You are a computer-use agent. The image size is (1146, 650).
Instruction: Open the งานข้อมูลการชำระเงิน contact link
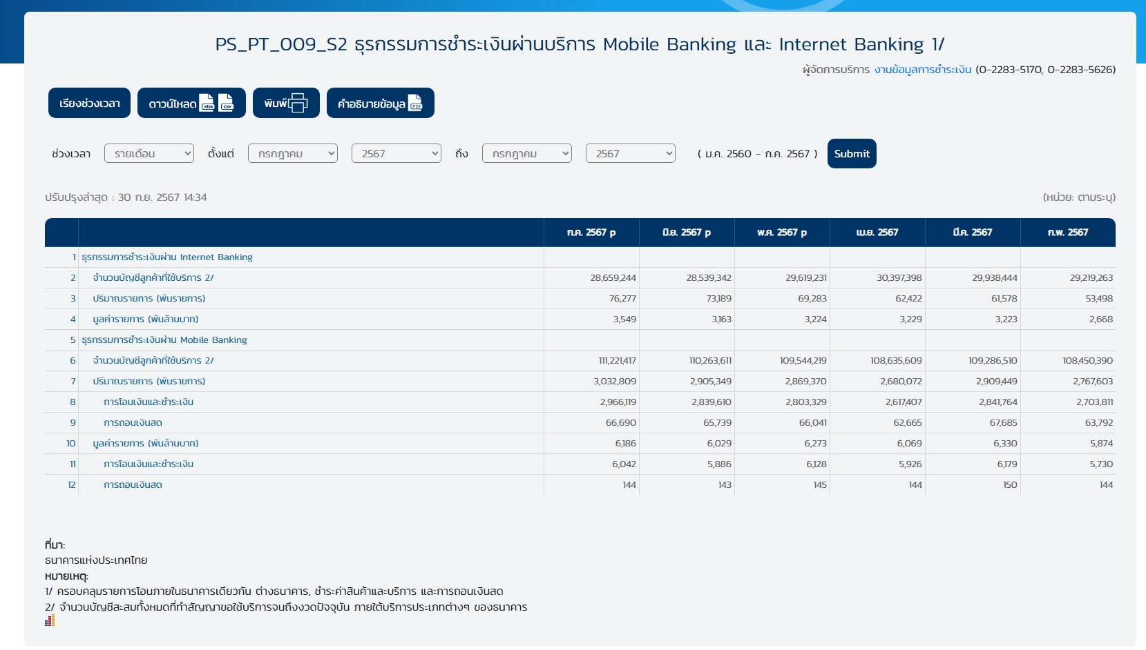point(922,70)
